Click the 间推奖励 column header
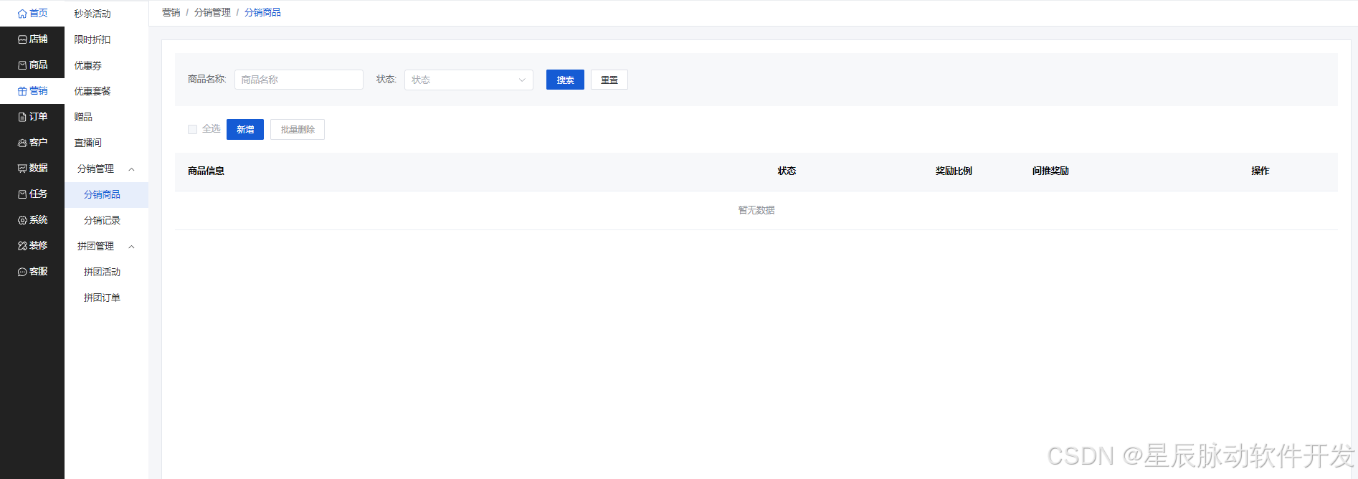The image size is (1358, 479). click(x=1050, y=171)
